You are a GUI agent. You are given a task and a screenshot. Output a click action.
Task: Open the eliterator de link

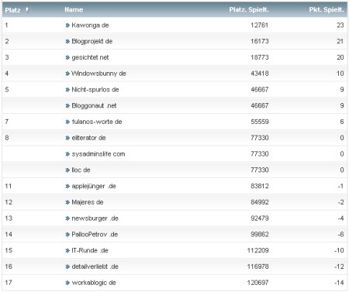coord(88,138)
